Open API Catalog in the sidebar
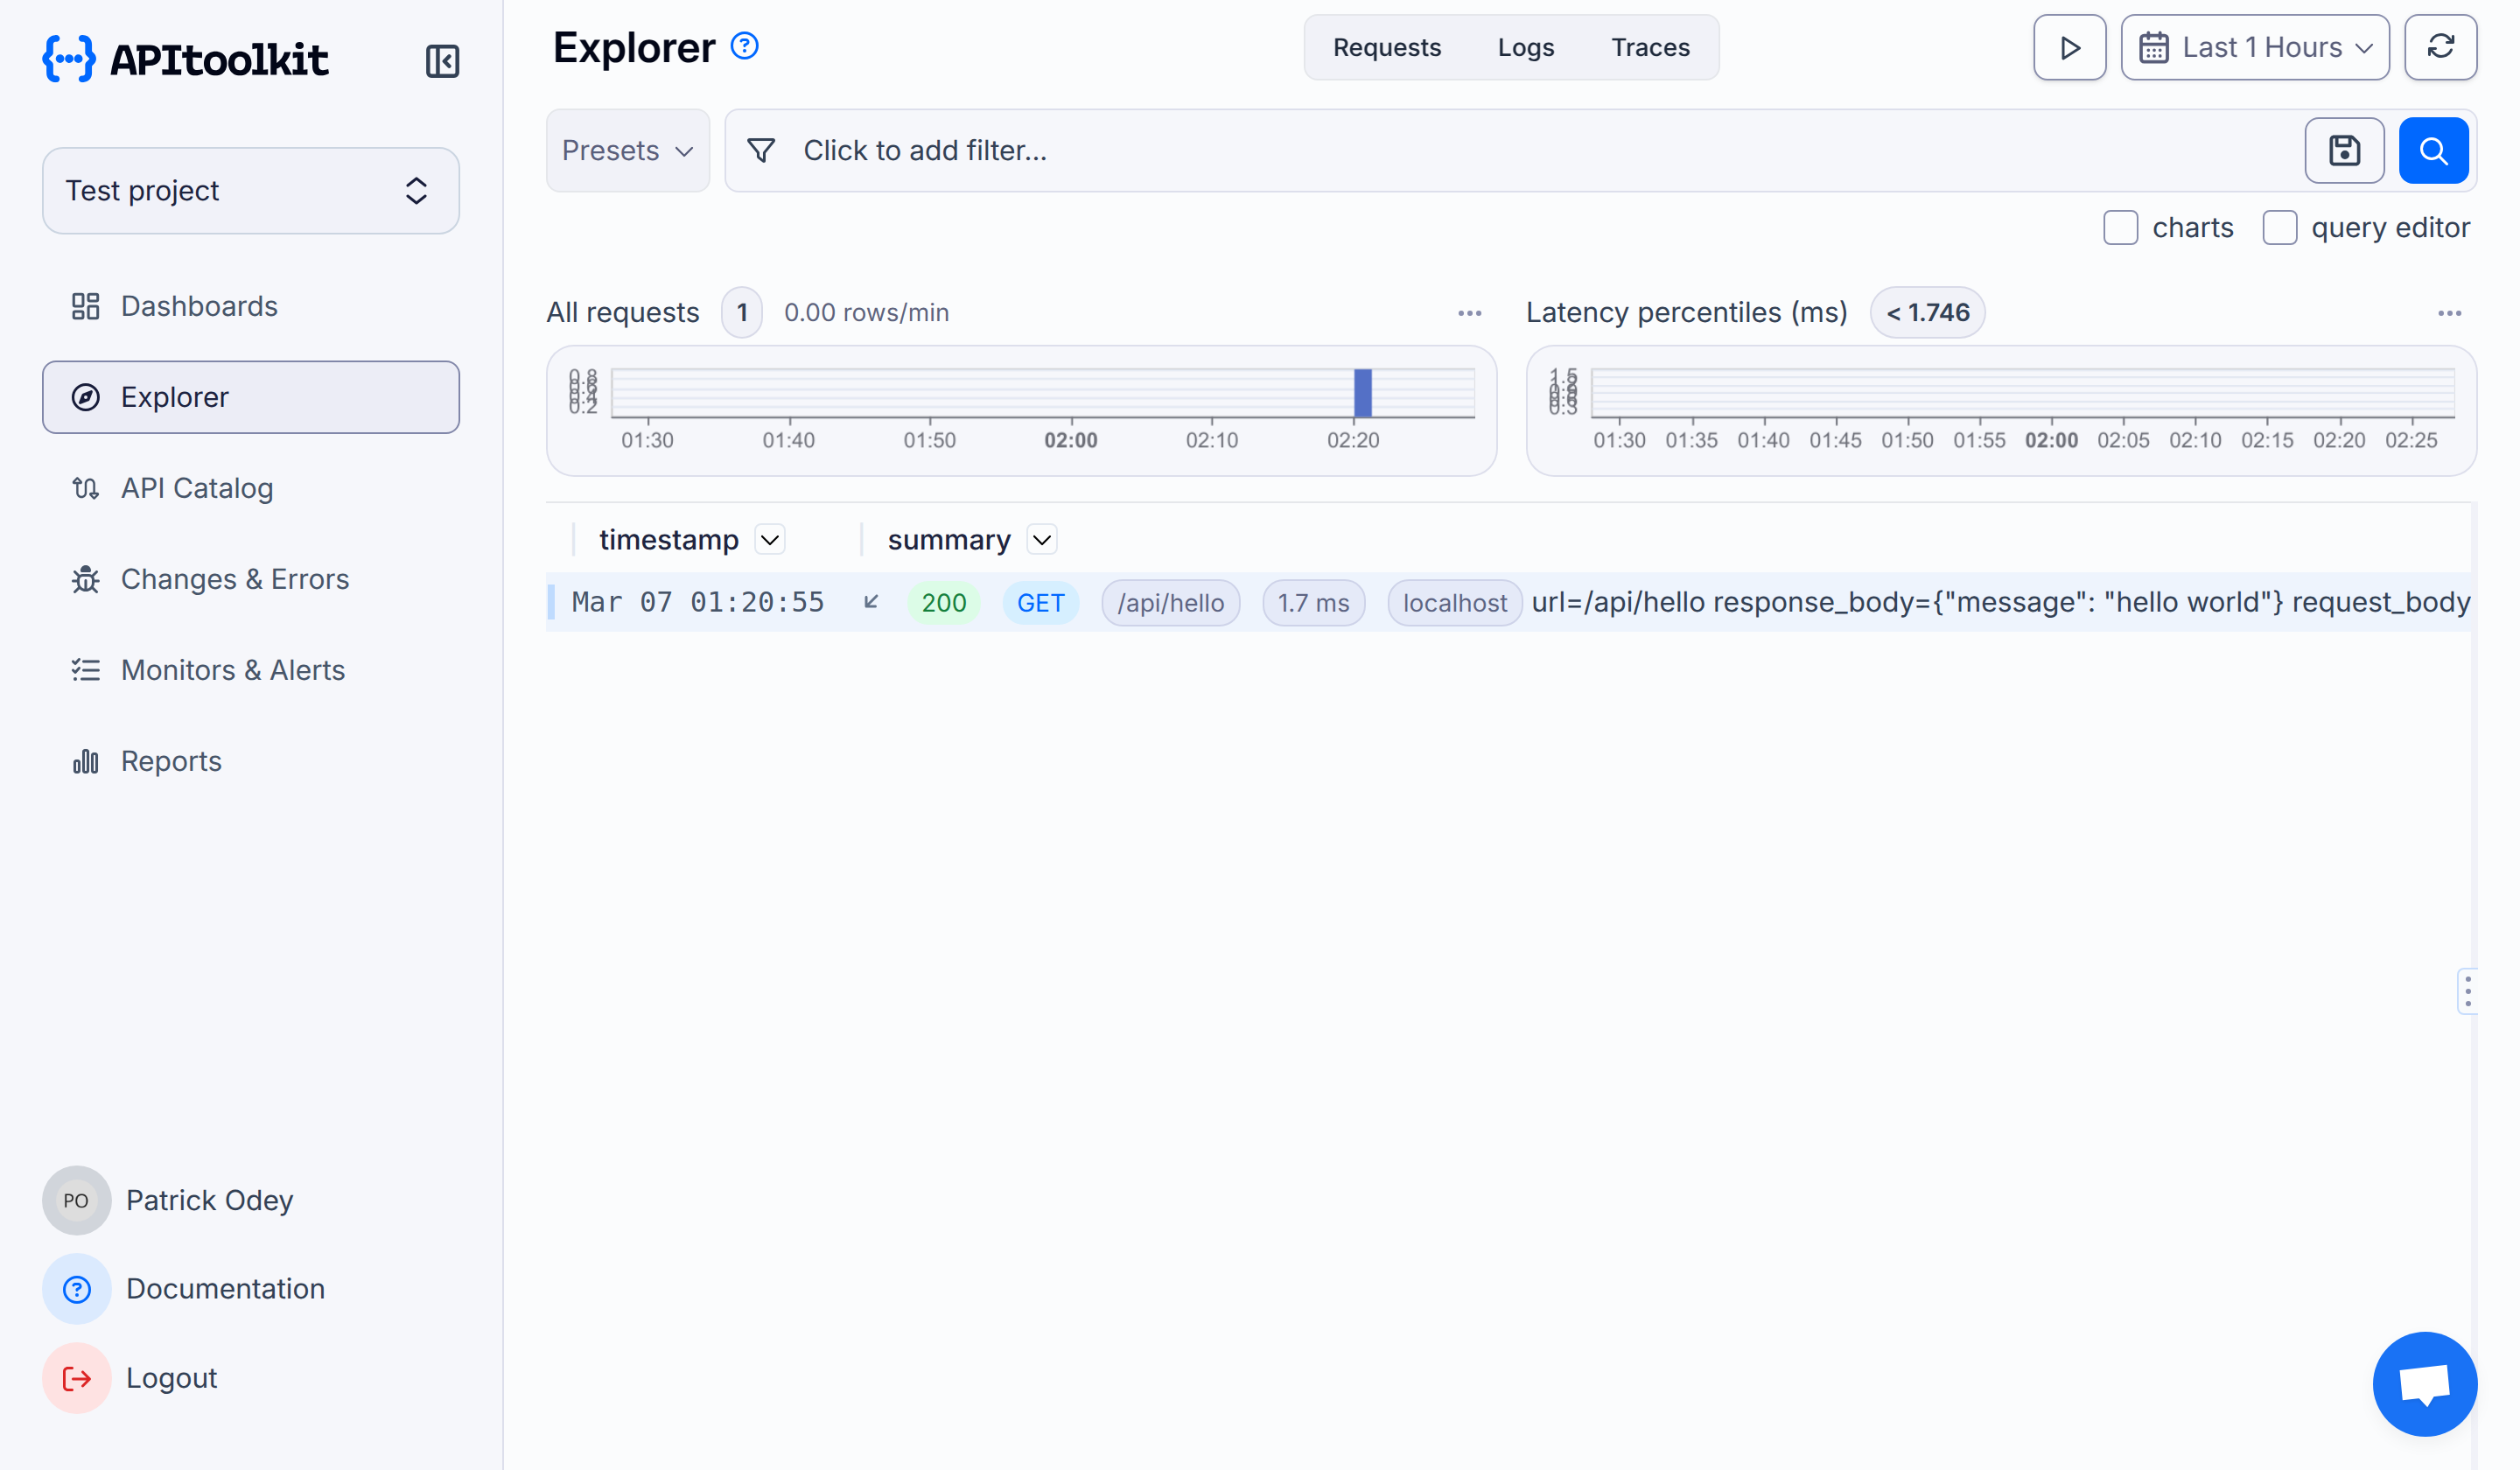Screen dimensions: 2520x1470 tap(197, 488)
